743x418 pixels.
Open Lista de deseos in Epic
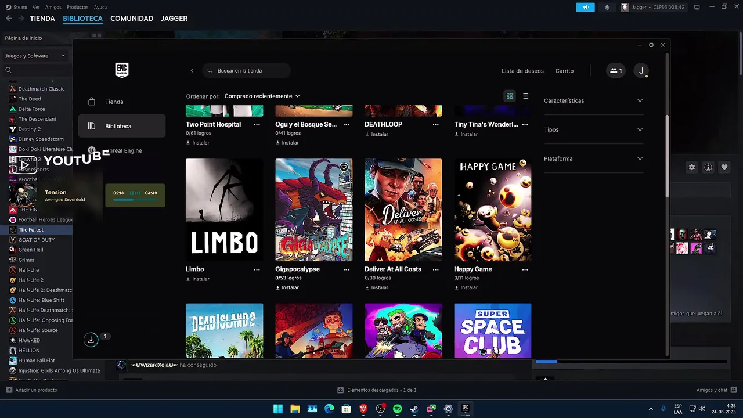point(522,71)
